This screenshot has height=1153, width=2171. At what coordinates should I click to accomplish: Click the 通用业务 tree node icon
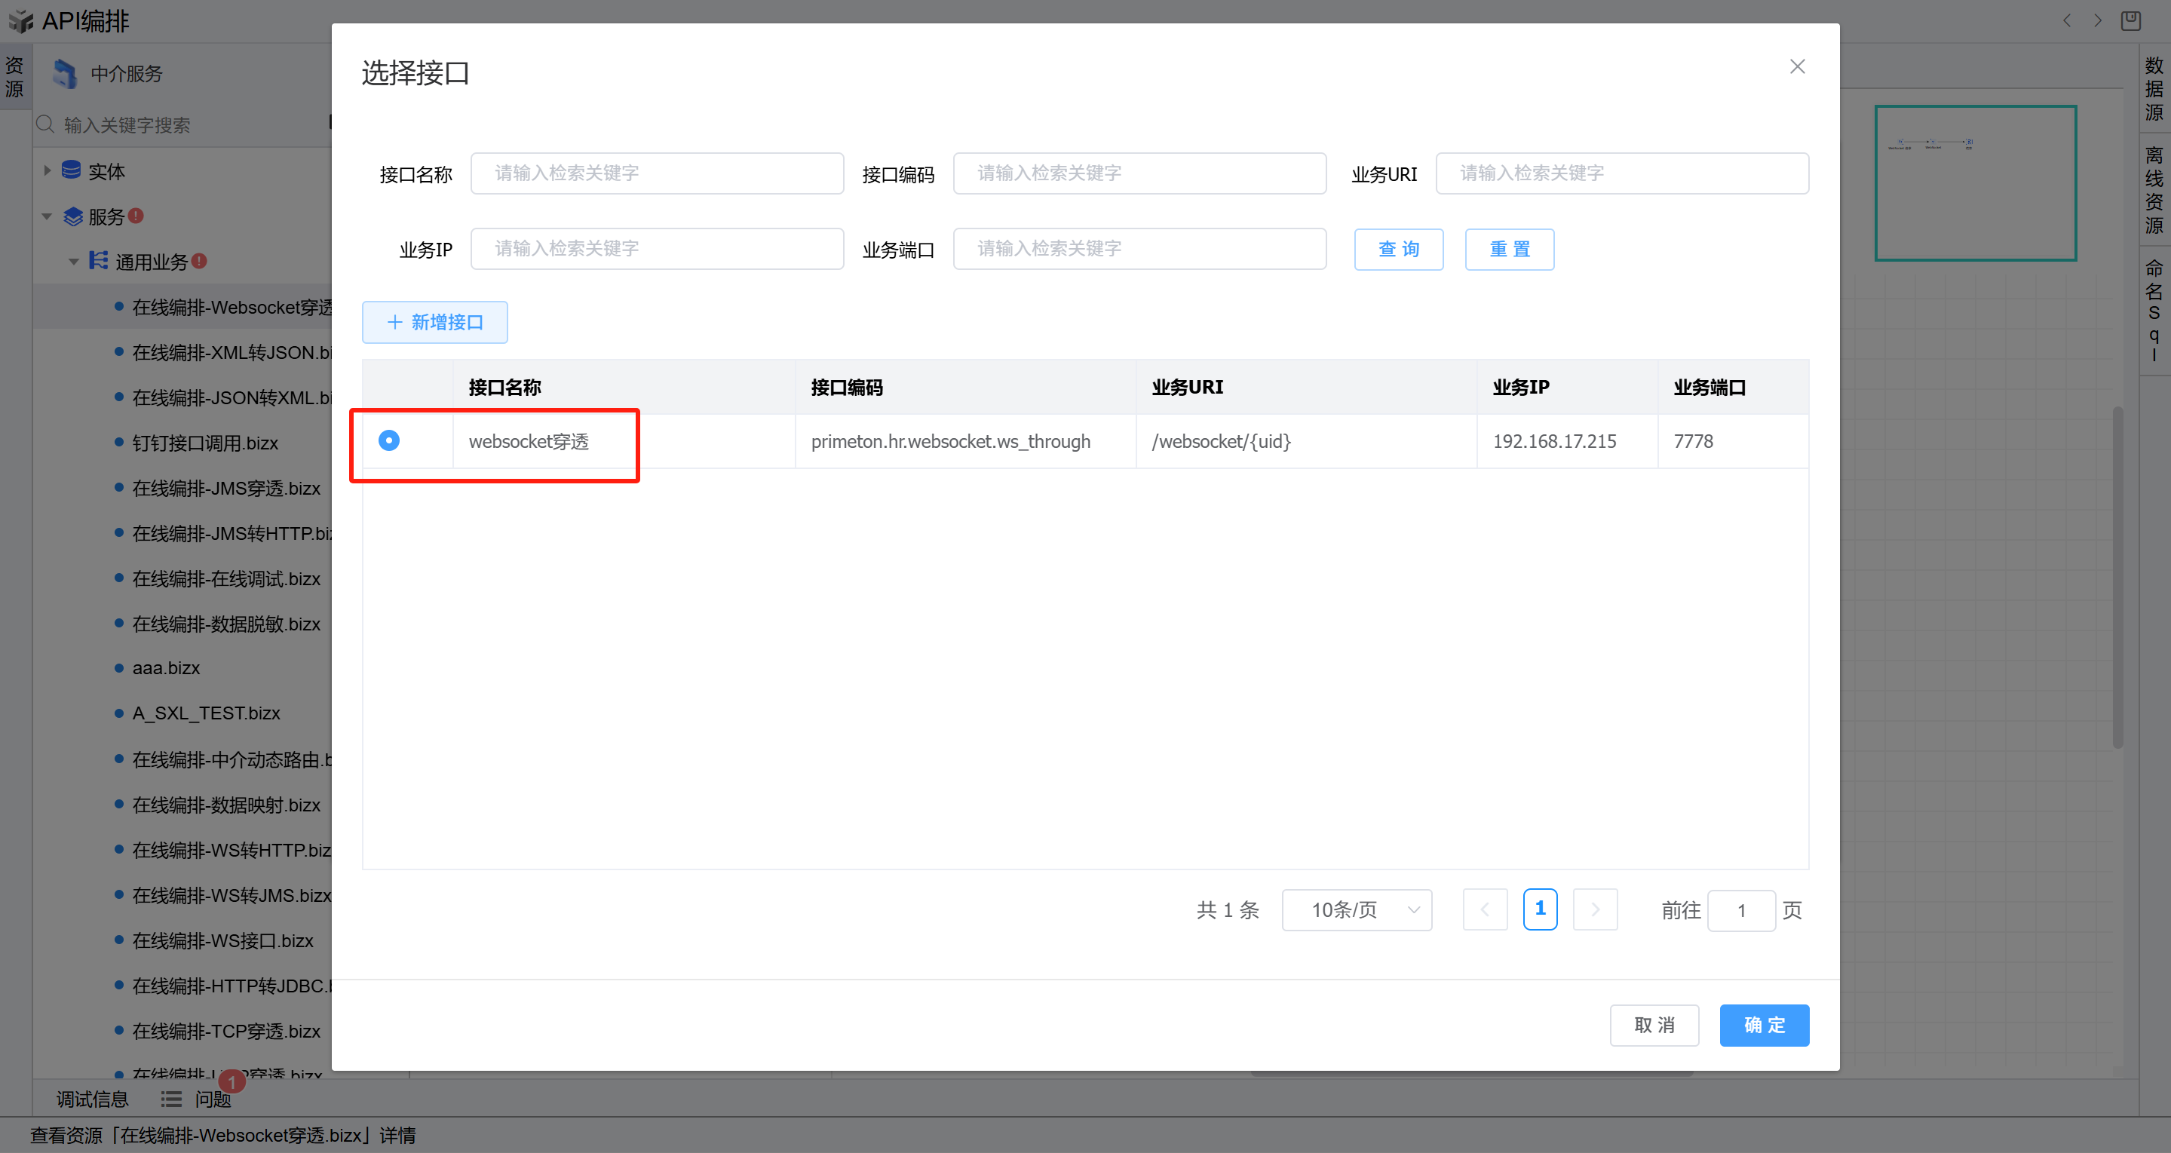[99, 260]
